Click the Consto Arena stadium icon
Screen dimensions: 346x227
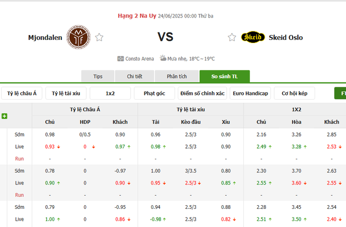120,59
